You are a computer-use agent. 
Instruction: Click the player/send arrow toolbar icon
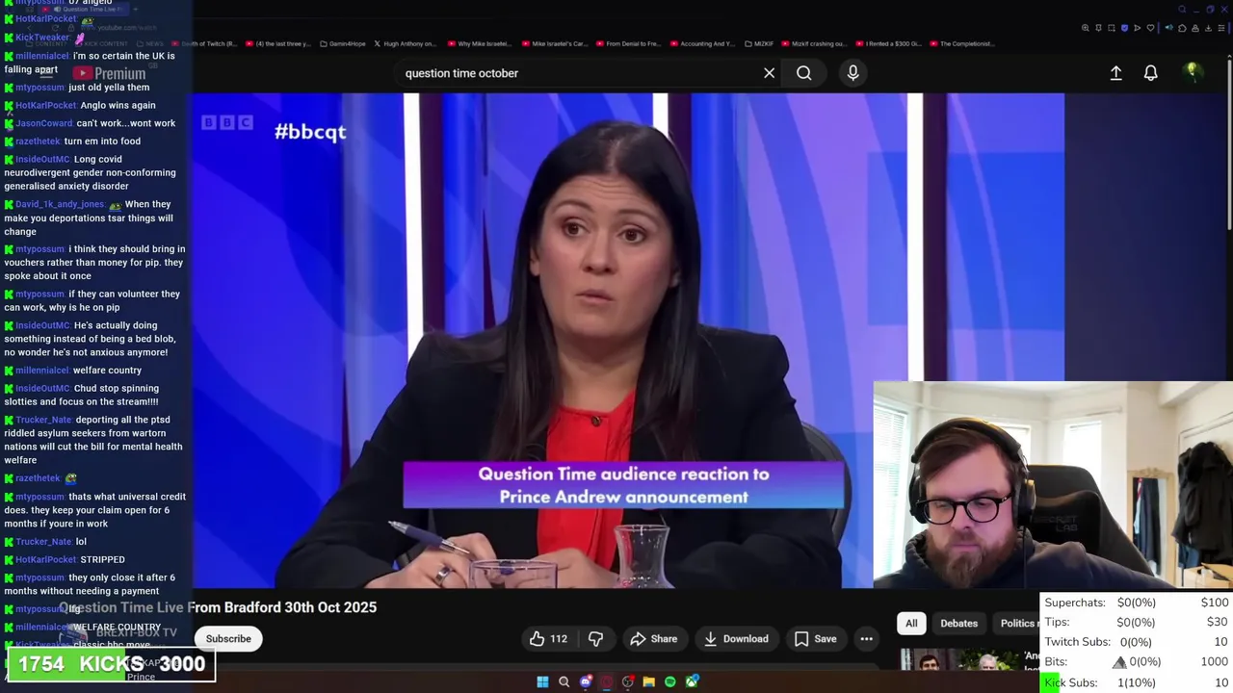click(1138, 28)
